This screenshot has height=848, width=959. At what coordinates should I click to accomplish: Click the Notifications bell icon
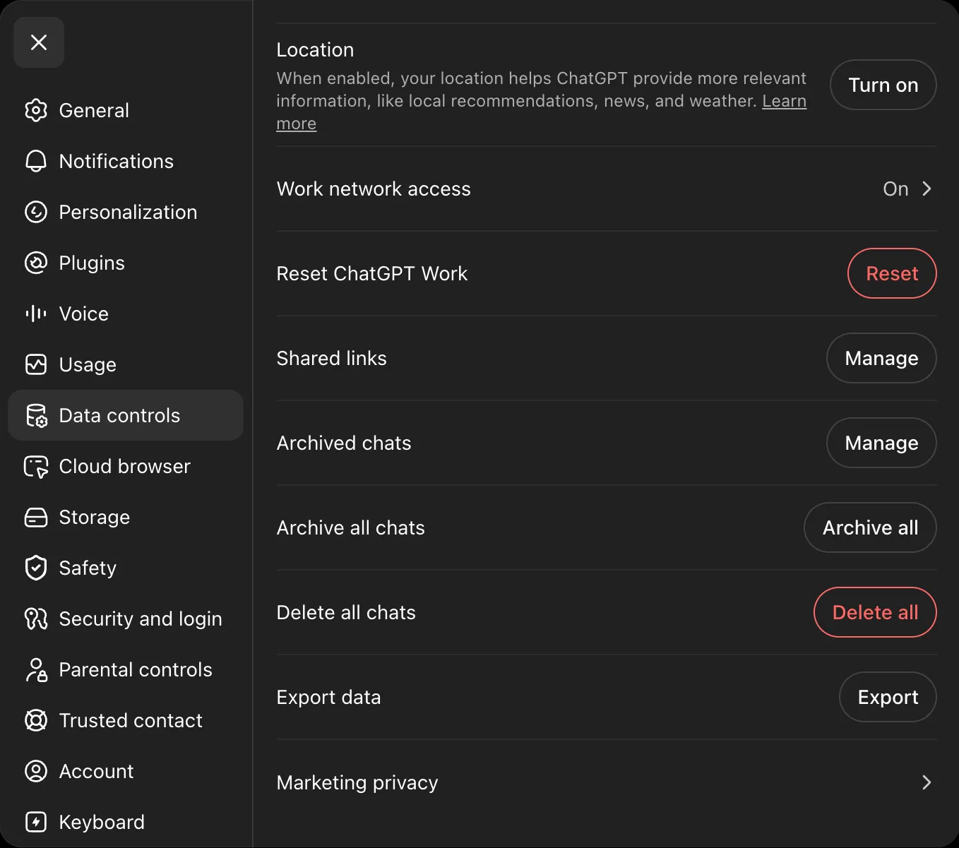click(x=36, y=161)
